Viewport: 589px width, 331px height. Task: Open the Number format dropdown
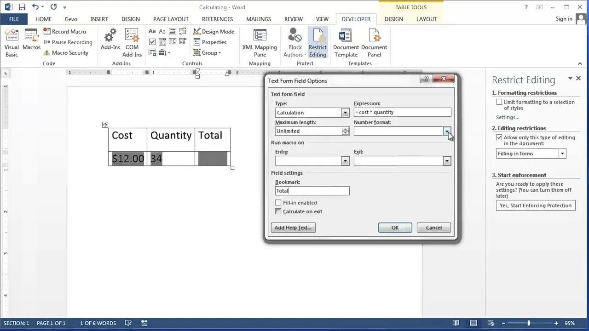click(447, 131)
